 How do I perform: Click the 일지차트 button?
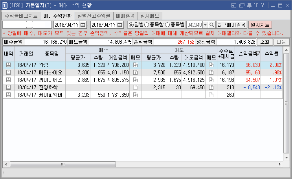[x=260, y=25]
